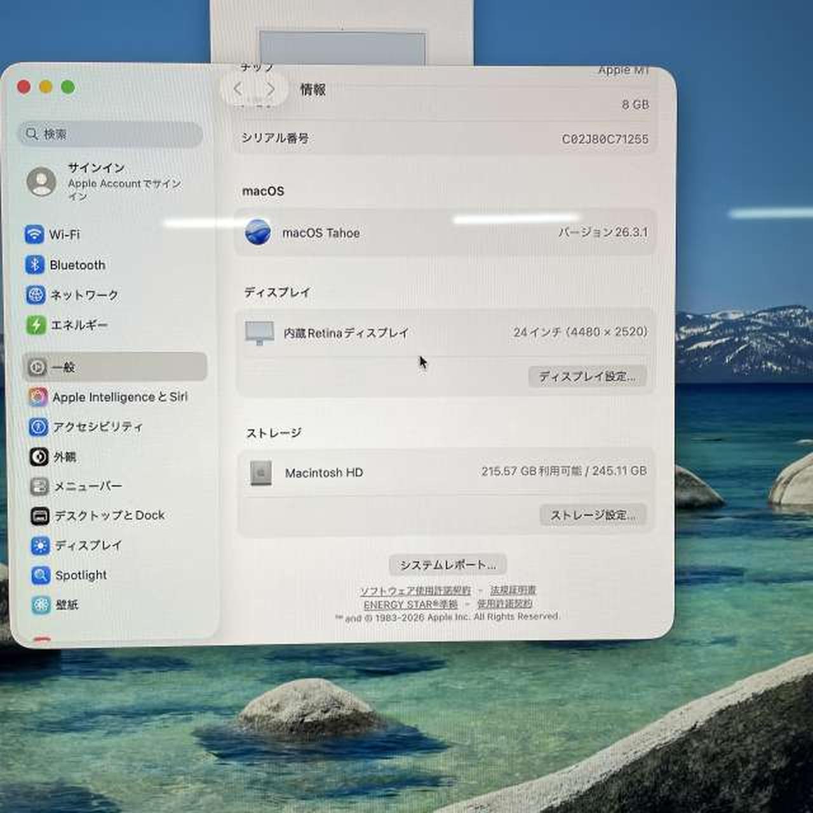Open the Appearance settings icon

tap(39, 457)
